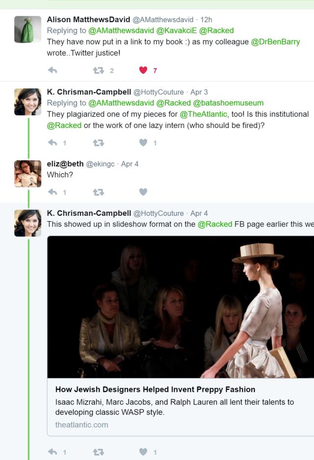Reply to the Atlantic article tweet
Screen dimensions: 314x460
tap(52, 452)
